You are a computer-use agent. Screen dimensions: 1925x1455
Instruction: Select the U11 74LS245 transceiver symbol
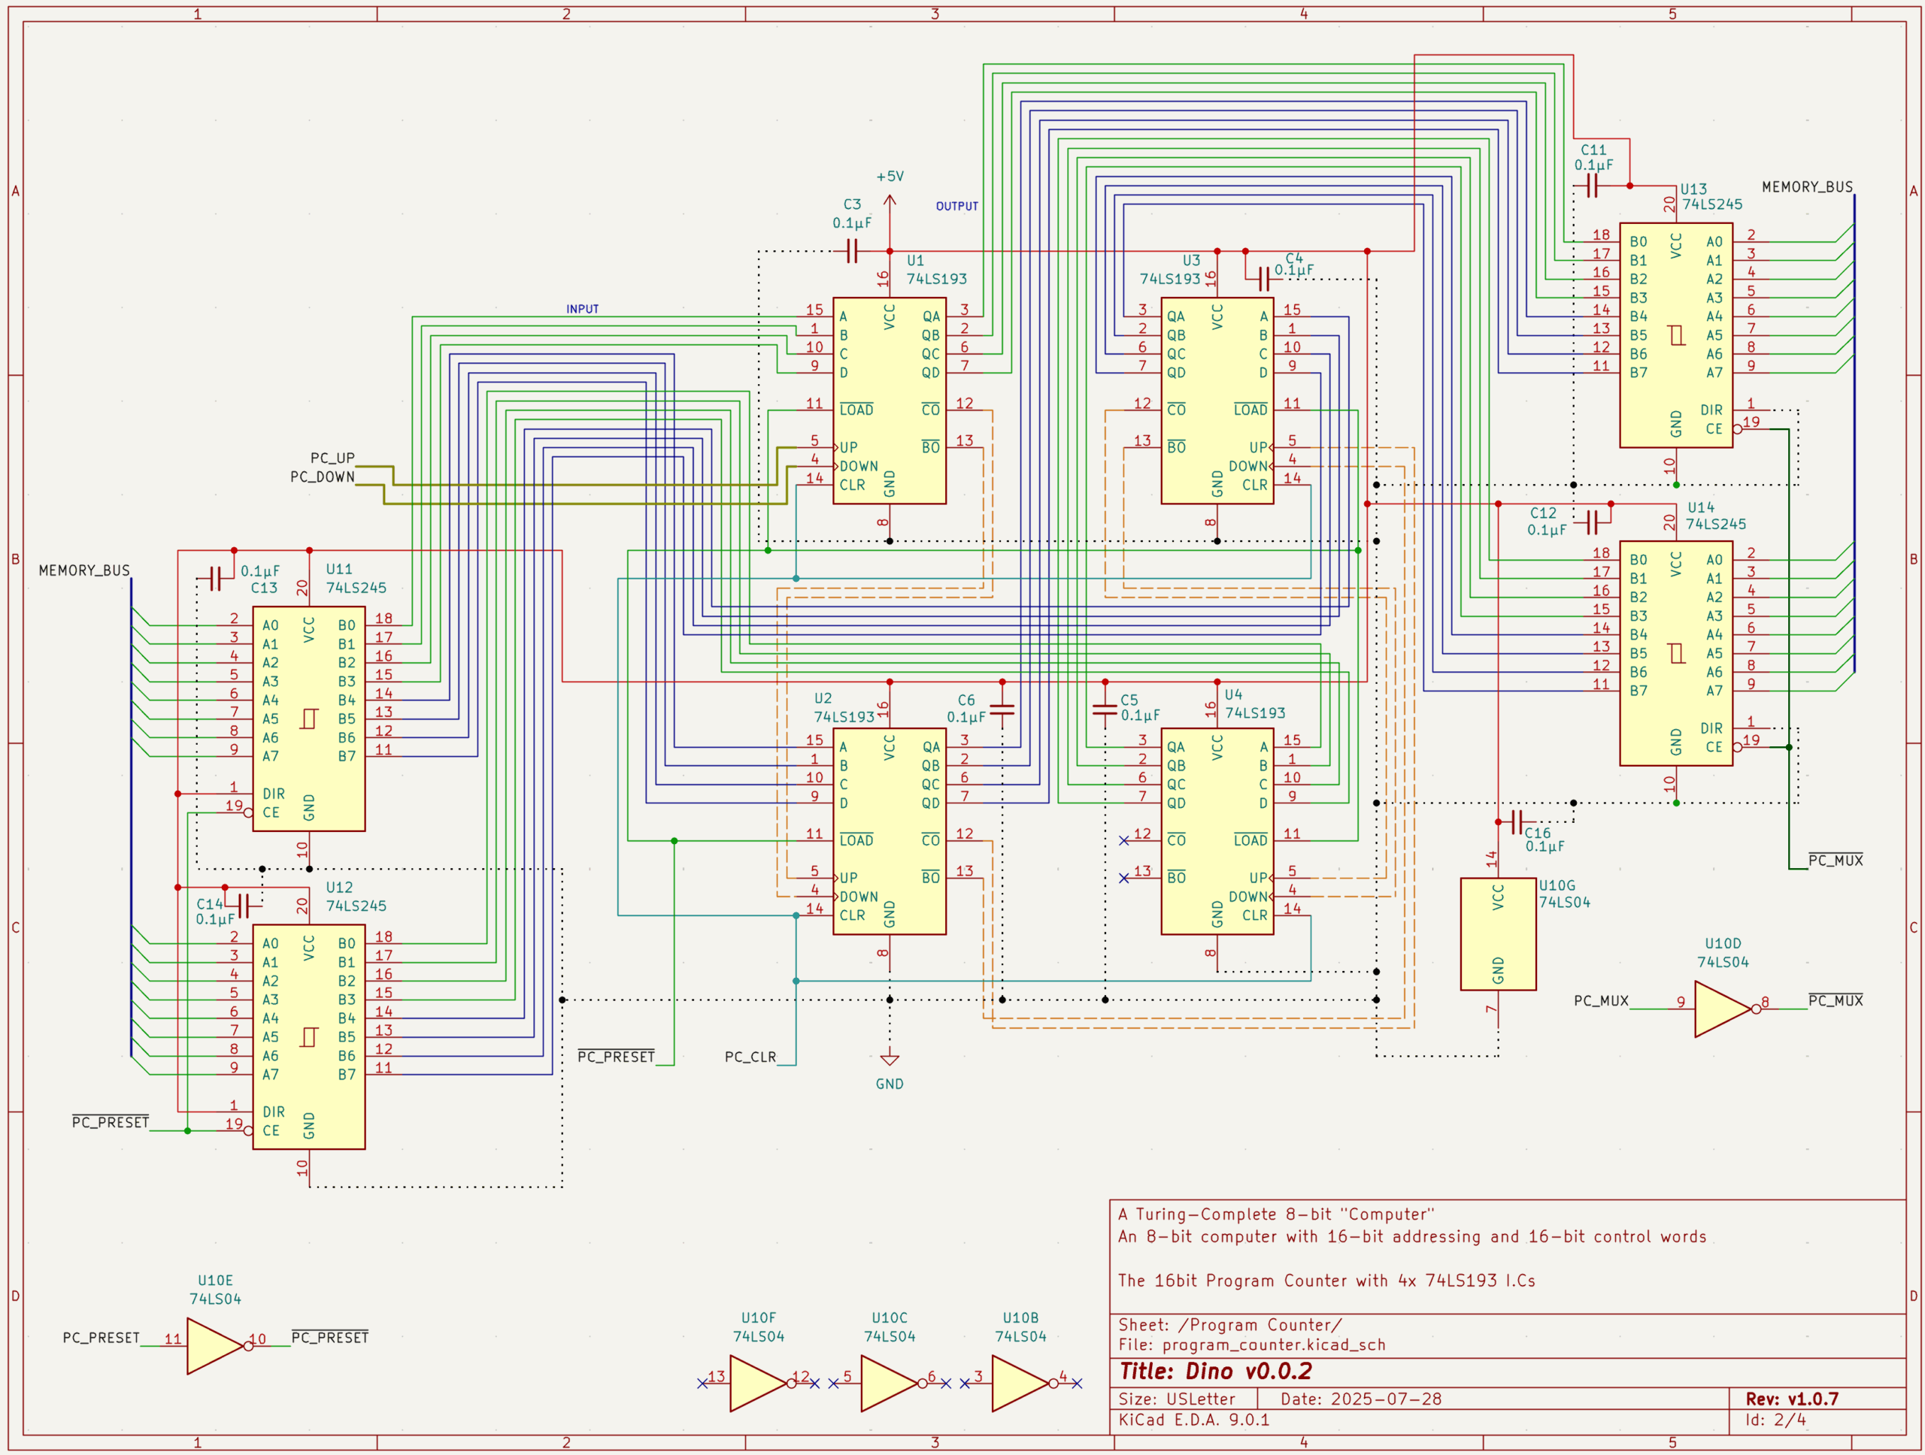[309, 721]
